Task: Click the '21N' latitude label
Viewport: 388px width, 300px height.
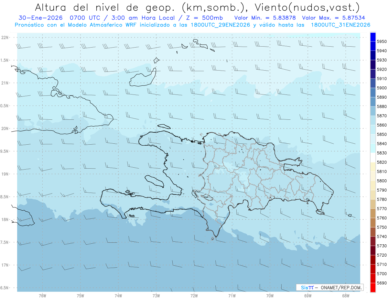Action: pyautogui.click(x=5, y=83)
